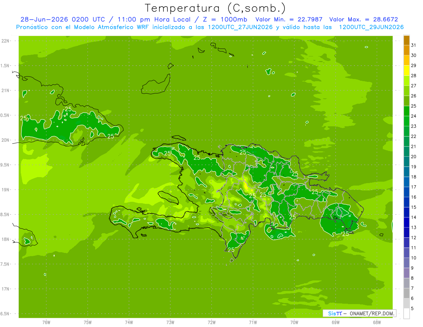Select 'Valor Min. = 22.7987' text
This screenshot has width=423, height=327.
pyautogui.click(x=289, y=19)
